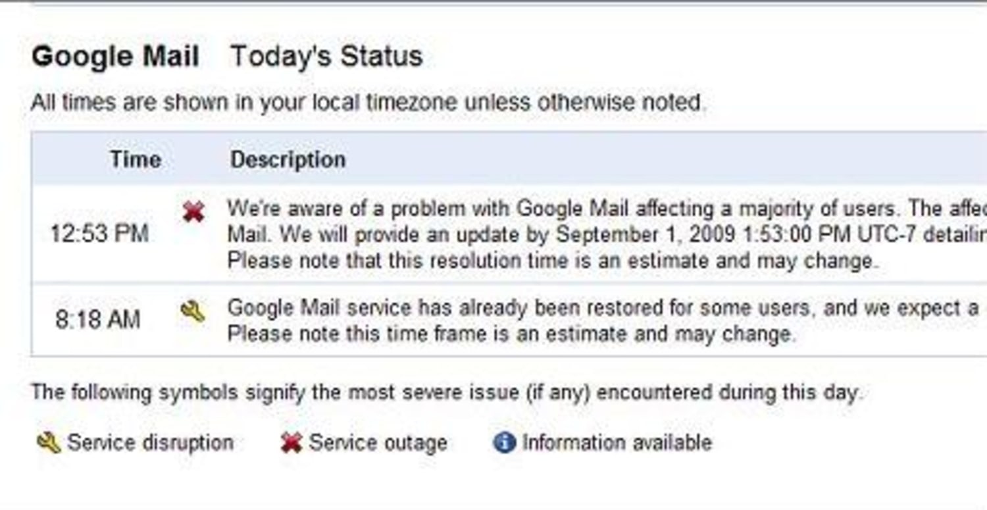The width and height of the screenshot is (987, 510).
Task: Click the Information available legend label
Action: (617, 442)
